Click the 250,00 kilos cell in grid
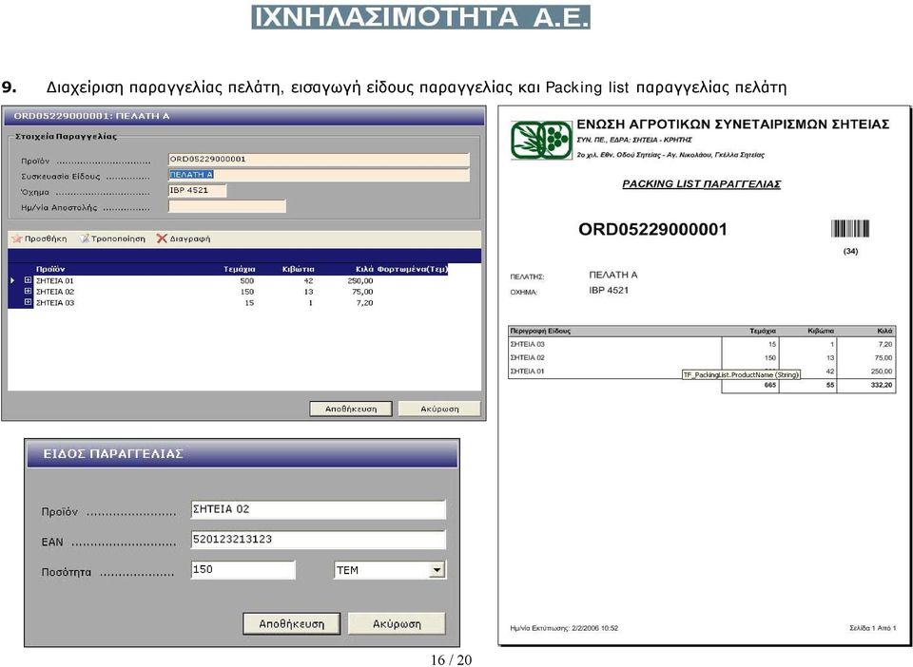The image size is (913, 667). (360, 281)
